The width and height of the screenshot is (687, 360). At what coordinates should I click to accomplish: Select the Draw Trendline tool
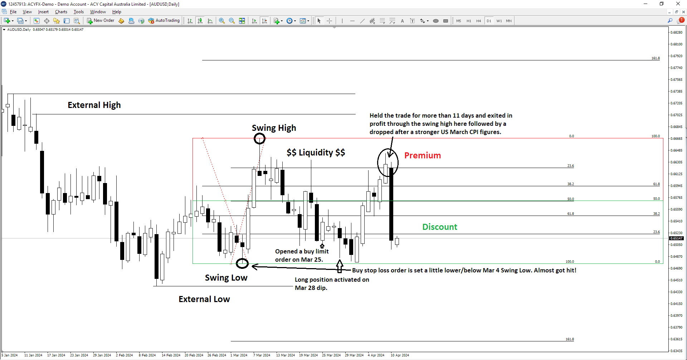tap(362, 21)
